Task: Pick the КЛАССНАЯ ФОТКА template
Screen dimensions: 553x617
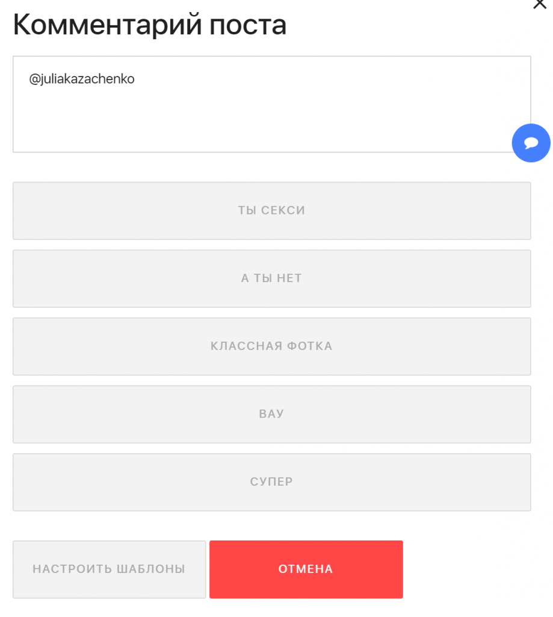Action: (x=271, y=346)
